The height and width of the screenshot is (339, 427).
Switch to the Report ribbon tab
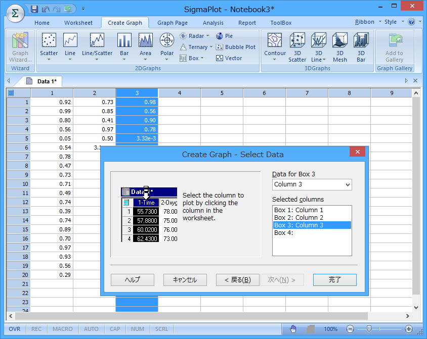pos(247,23)
